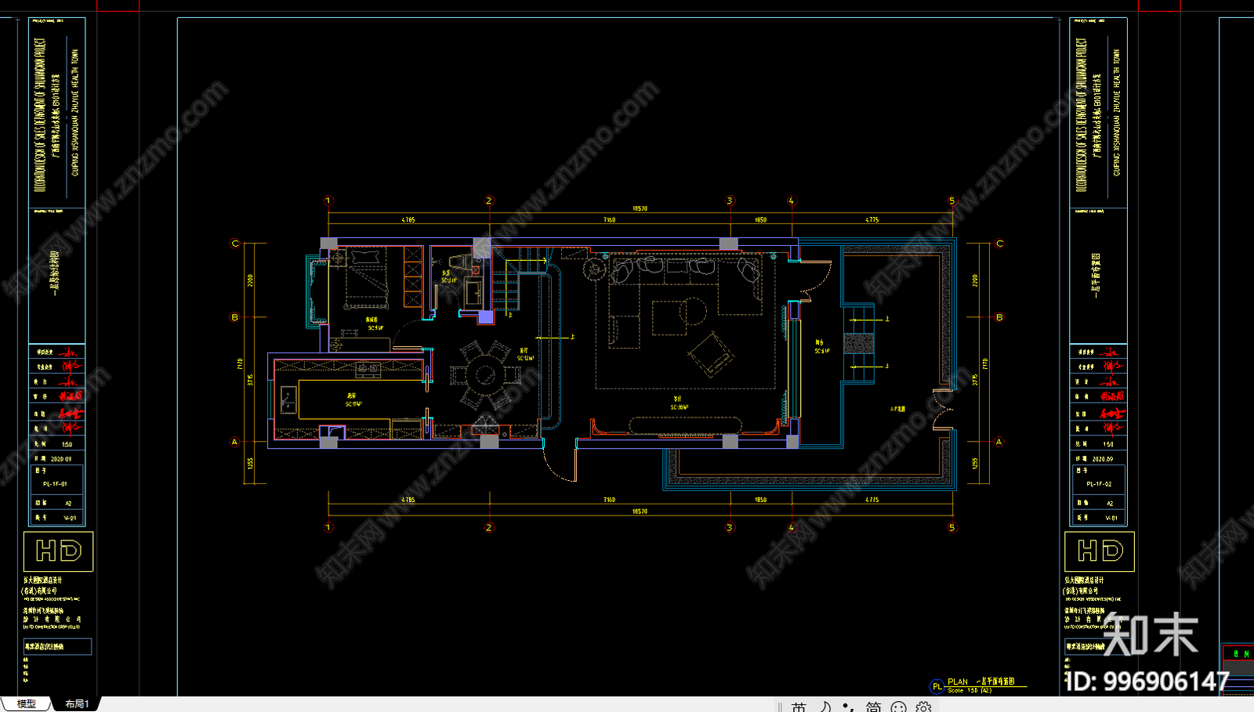Open IME settings gear
1254x712 pixels.
(x=924, y=707)
